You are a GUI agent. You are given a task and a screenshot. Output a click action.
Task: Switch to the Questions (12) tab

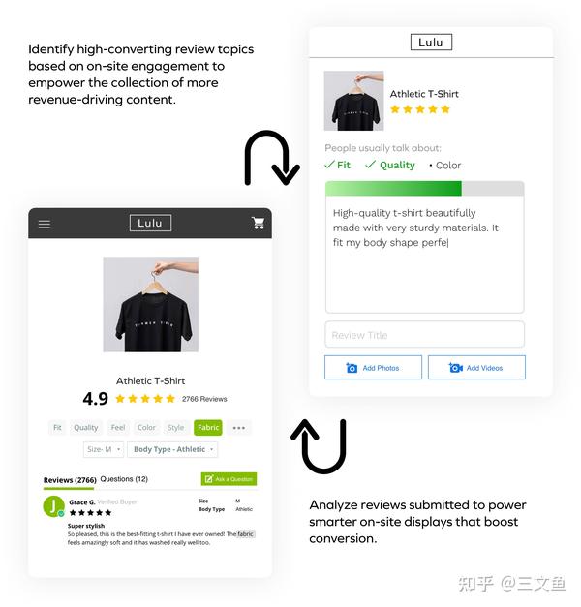[124, 479]
